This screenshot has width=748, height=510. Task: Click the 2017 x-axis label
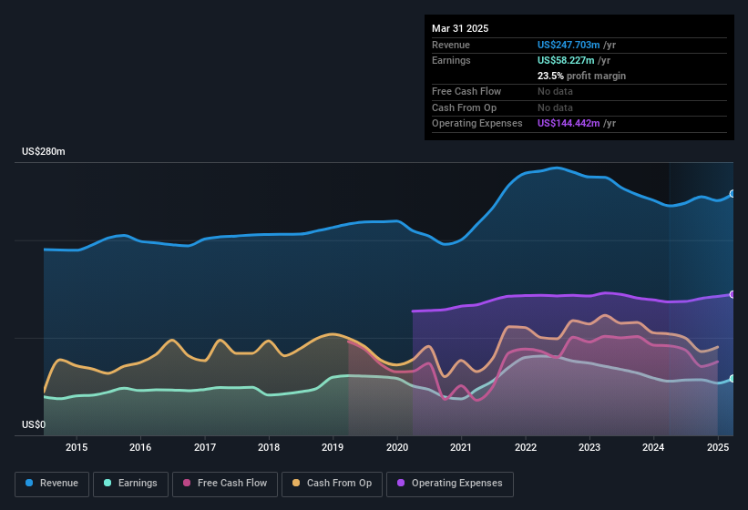point(205,447)
